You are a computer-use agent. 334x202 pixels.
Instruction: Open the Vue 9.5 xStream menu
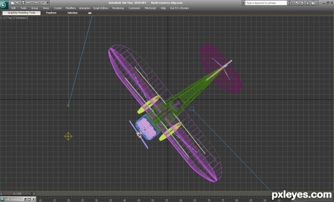coord(179,8)
